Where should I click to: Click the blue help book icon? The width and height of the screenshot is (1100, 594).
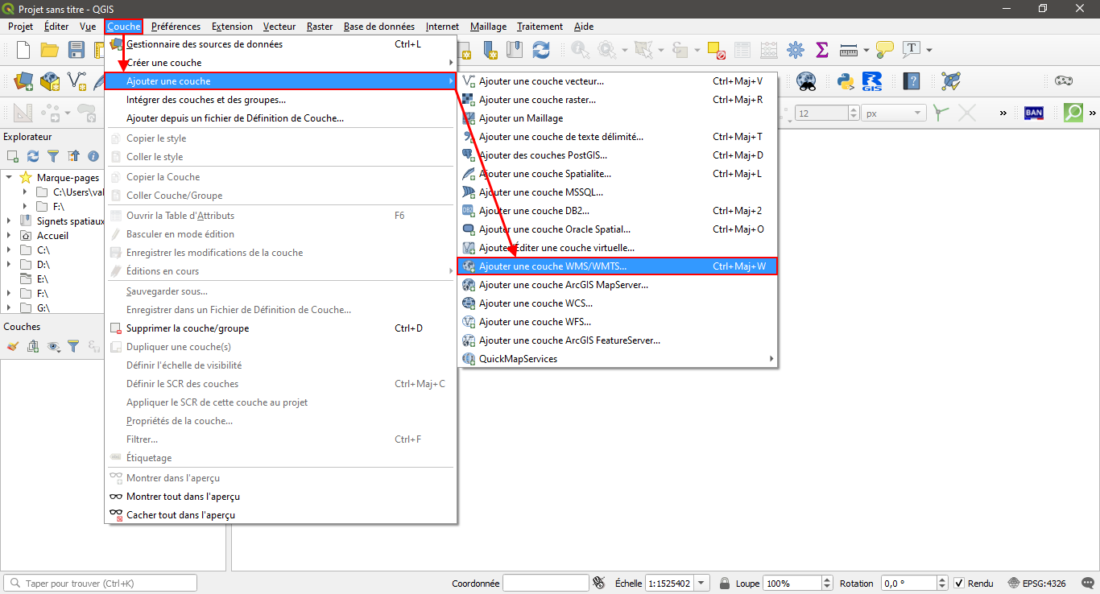click(912, 80)
